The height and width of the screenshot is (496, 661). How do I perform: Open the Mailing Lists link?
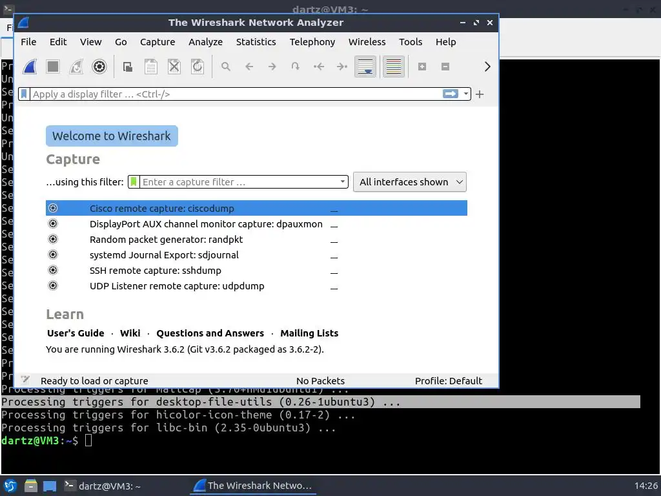309,333
